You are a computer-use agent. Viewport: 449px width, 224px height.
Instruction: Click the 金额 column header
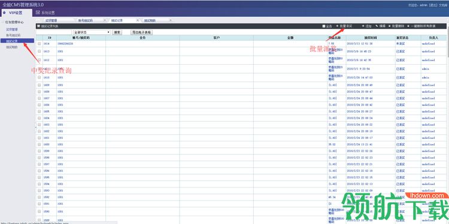[290, 38]
